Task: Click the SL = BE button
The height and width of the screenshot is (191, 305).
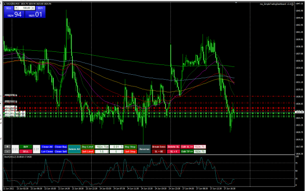Action: click(x=159, y=151)
